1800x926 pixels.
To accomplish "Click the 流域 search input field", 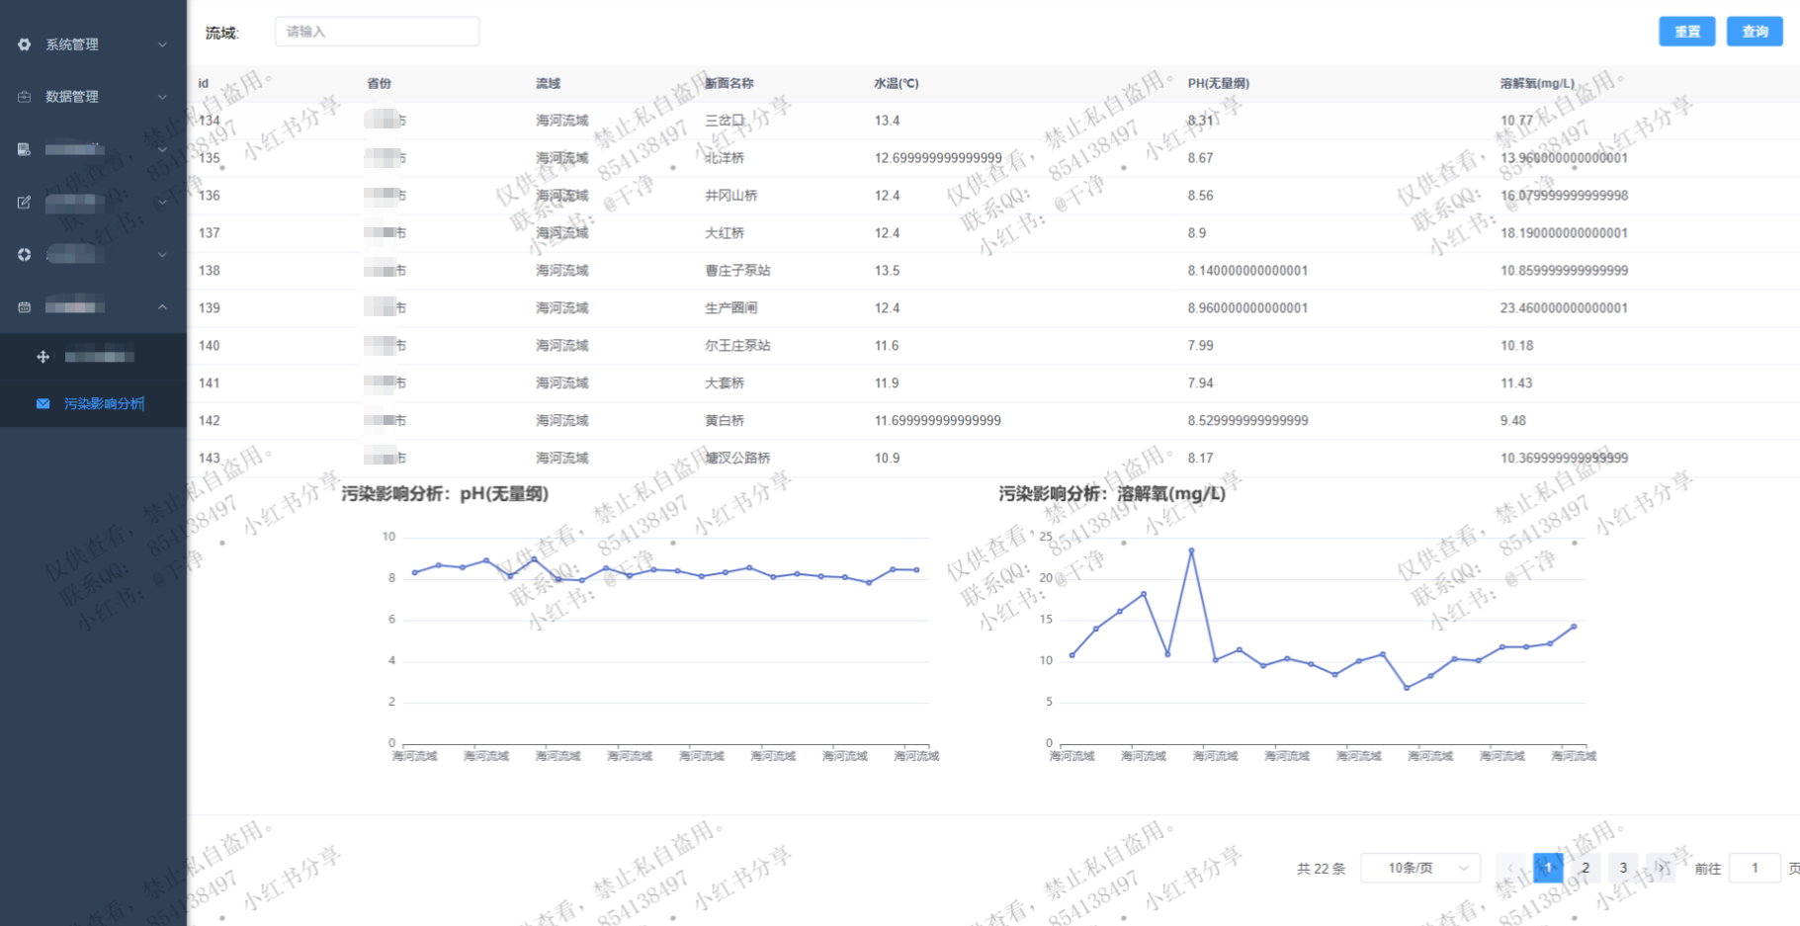I will pos(377,32).
